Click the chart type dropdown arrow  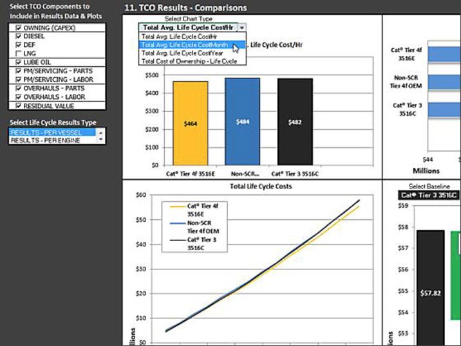click(241, 28)
